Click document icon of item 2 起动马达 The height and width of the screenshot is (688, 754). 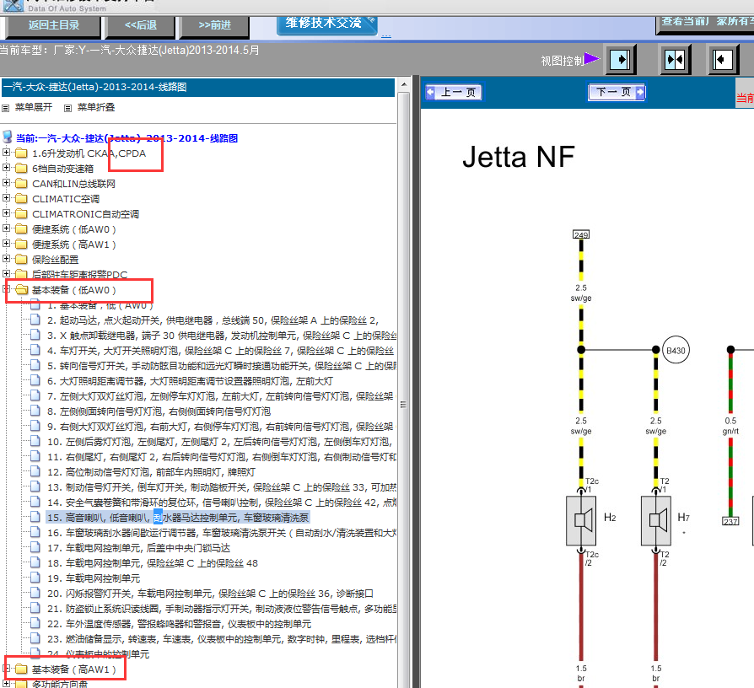click(x=35, y=320)
